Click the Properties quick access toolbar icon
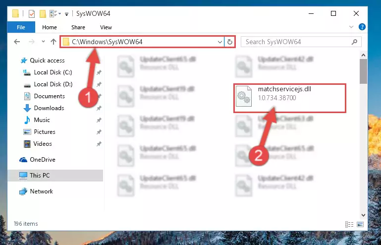 click(x=32, y=13)
